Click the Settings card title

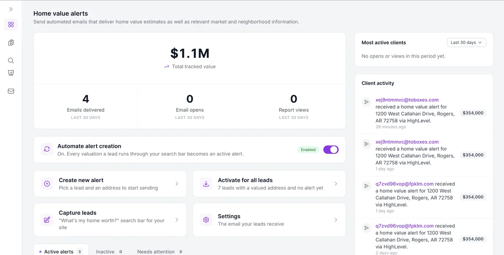(229, 216)
